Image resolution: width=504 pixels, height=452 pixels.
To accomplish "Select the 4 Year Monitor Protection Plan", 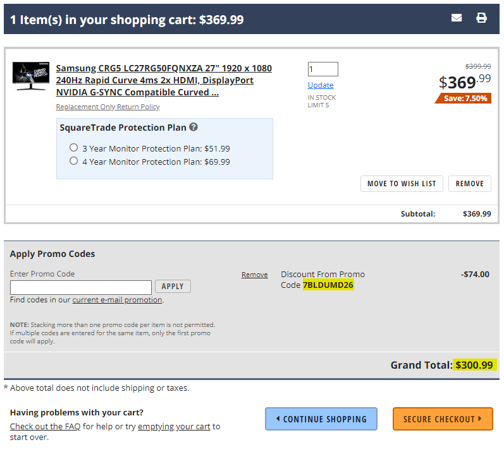I will click(73, 161).
